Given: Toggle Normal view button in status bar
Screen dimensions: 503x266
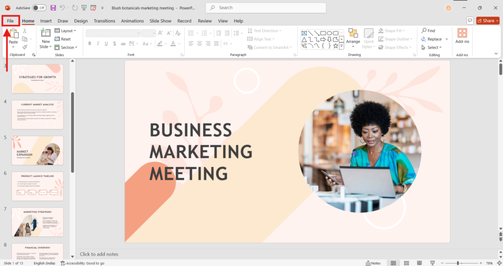Looking at the screenshot, I should 393,263.
